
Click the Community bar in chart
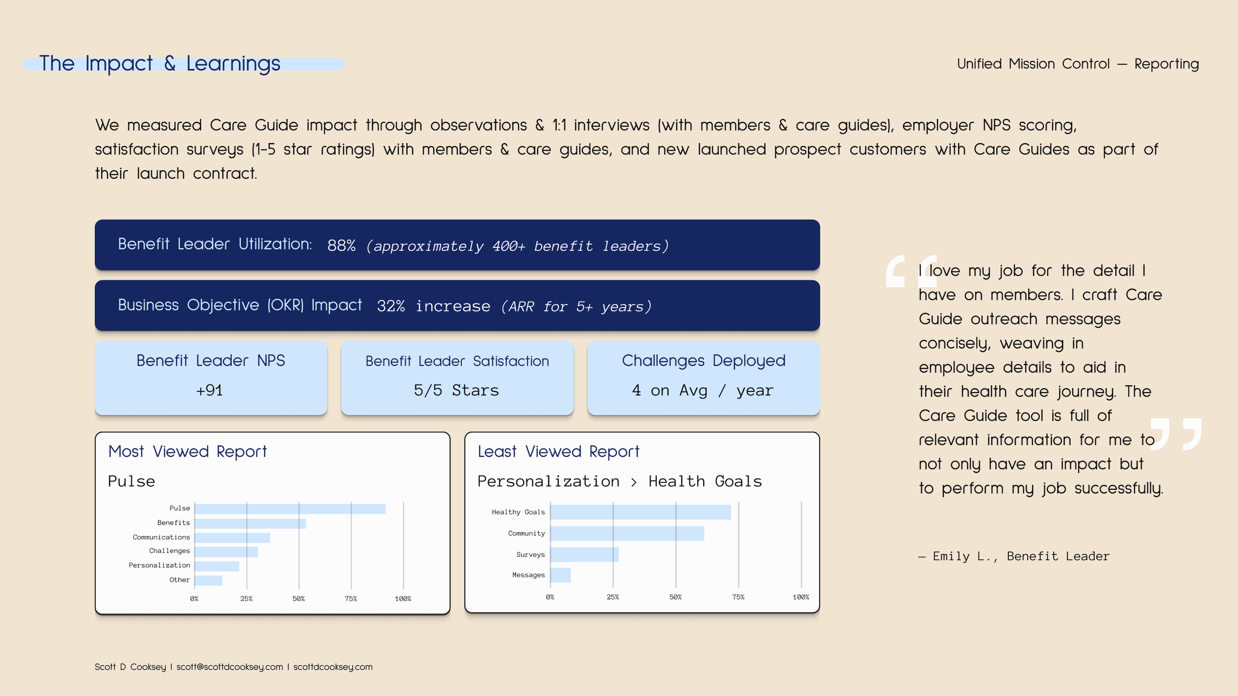pyautogui.click(x=626, y=533)
